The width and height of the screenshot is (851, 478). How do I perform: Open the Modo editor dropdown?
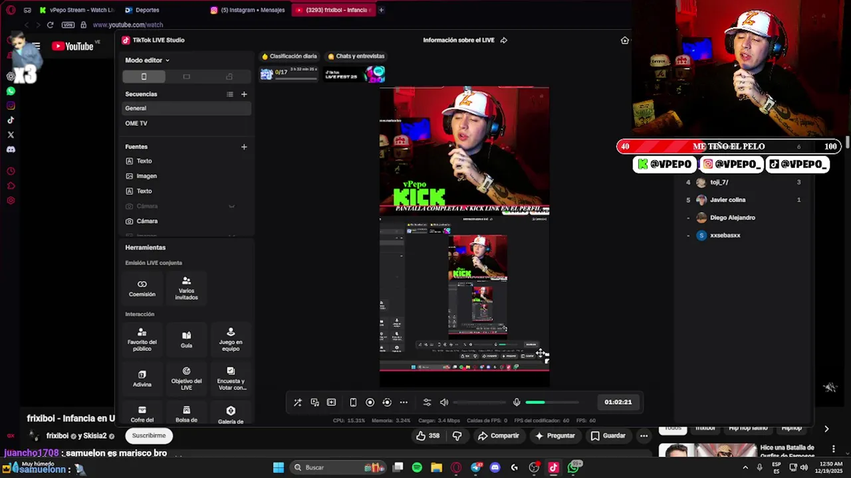147,60
